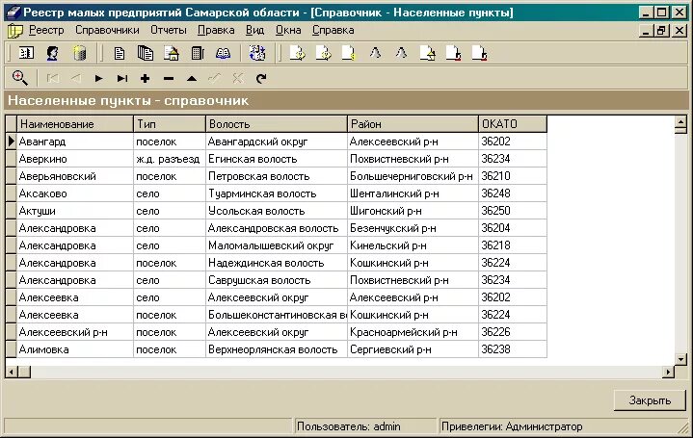This screenshot has height=438, width=693.
Task: Click the database cylinder toolbar icon
Action: [80, 53]
